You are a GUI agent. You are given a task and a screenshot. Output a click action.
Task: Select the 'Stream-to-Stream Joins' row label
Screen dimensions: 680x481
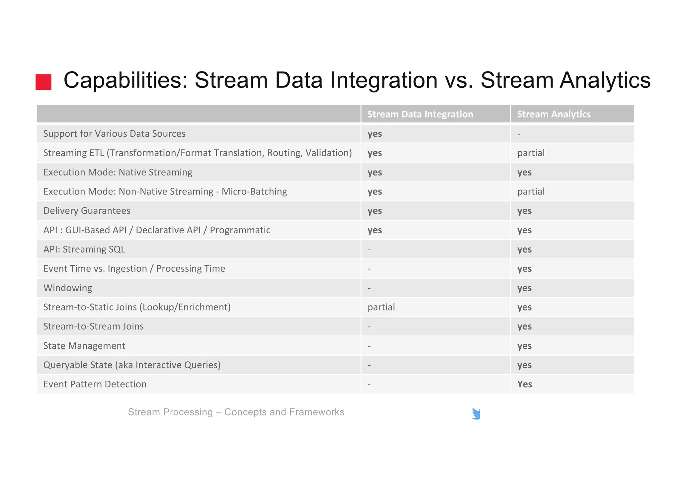[93, 326]
